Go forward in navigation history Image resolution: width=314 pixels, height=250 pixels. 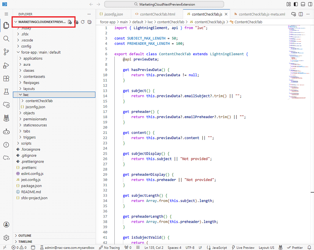(x=98, y=4)
